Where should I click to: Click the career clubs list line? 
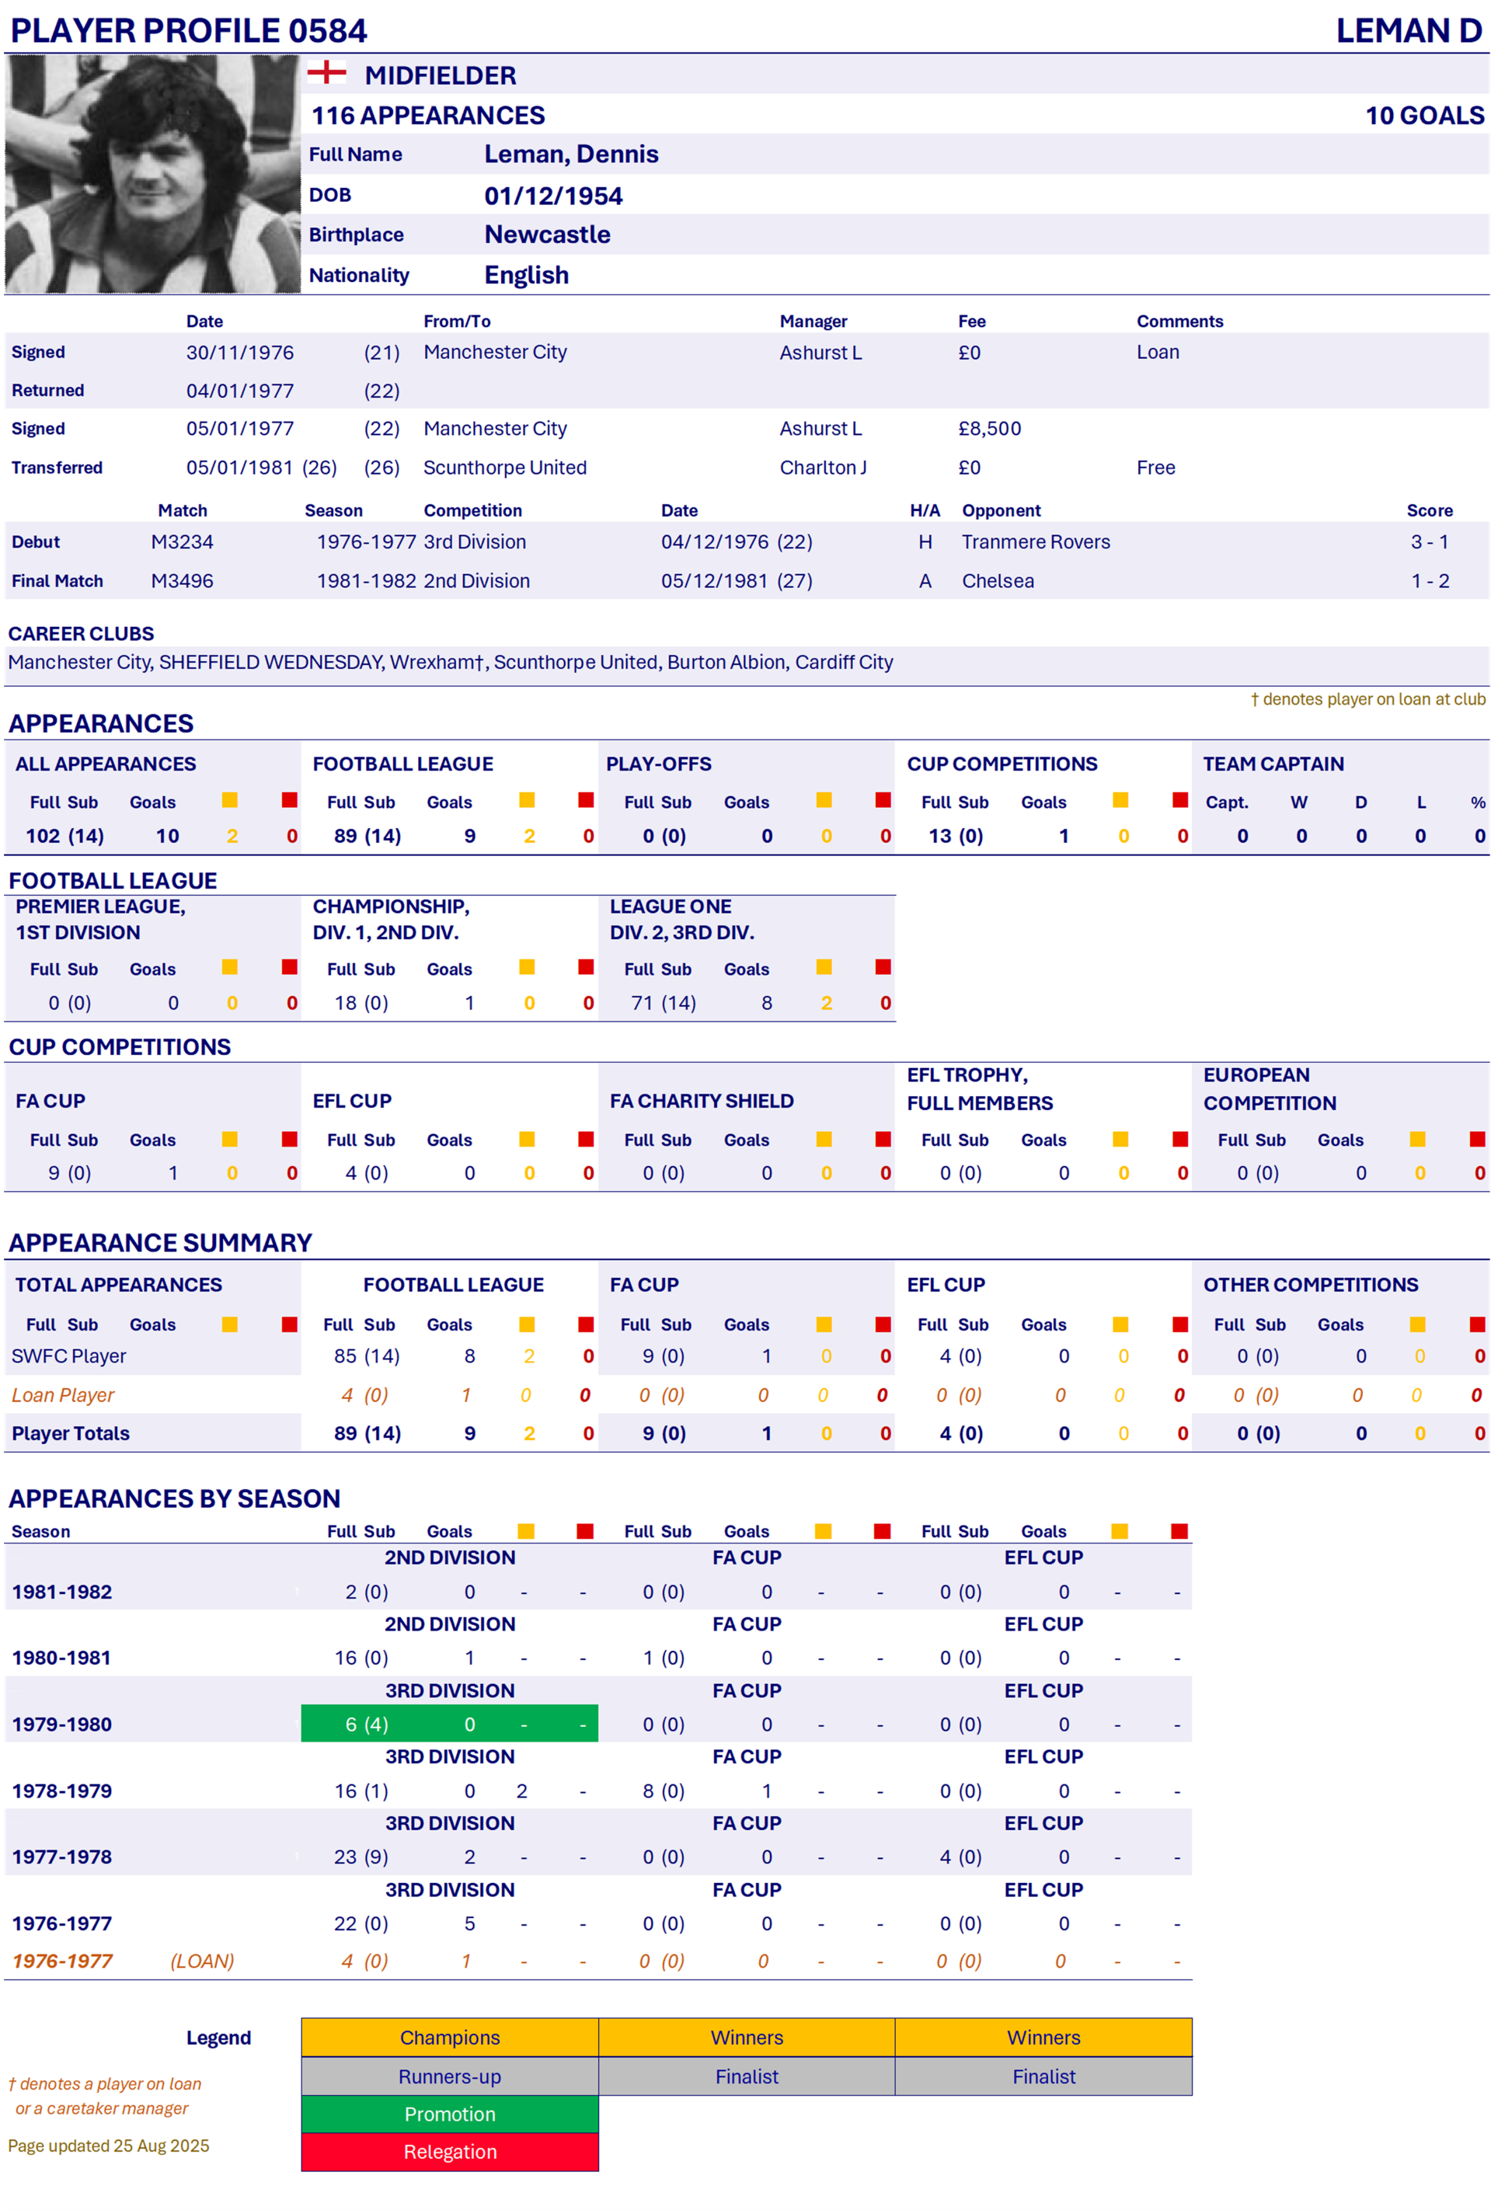[x=450, y=662]
